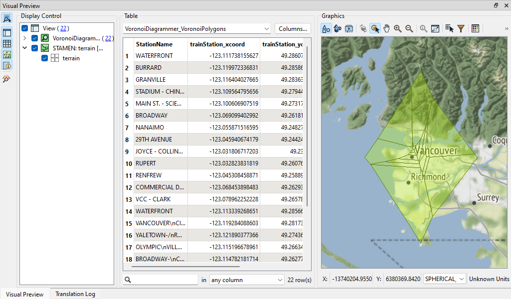Click the table's vertical scrollbar

coord(307,127)
